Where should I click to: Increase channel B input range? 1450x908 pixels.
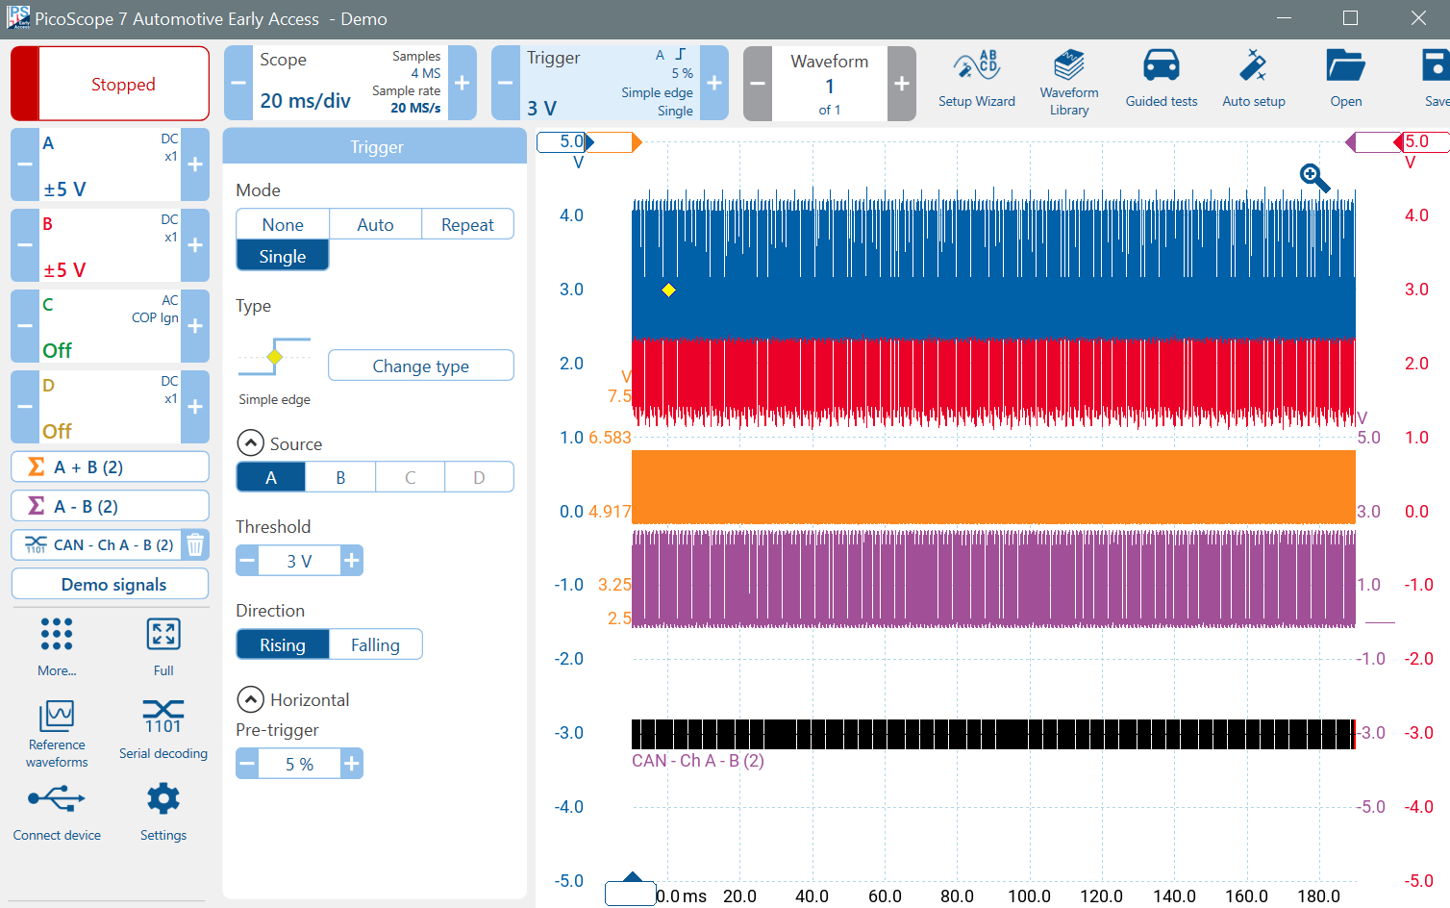tap(195, 245)
